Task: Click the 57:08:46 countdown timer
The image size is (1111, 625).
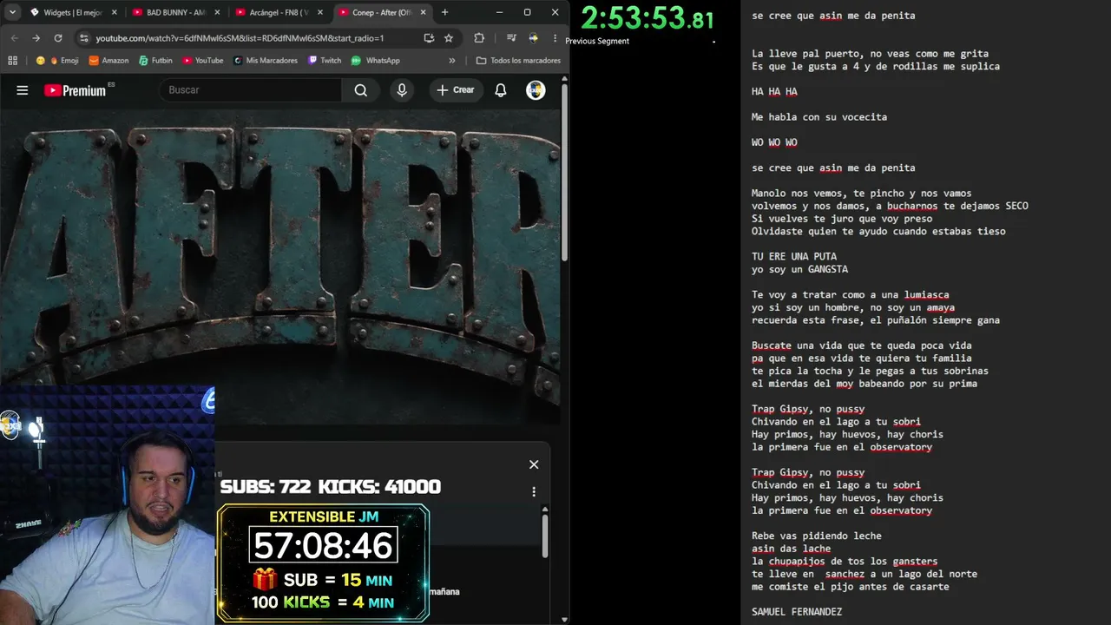Action: coord(324,546)
